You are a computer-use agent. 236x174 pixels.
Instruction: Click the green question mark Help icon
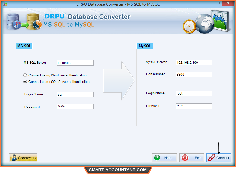tap(157, 158)
